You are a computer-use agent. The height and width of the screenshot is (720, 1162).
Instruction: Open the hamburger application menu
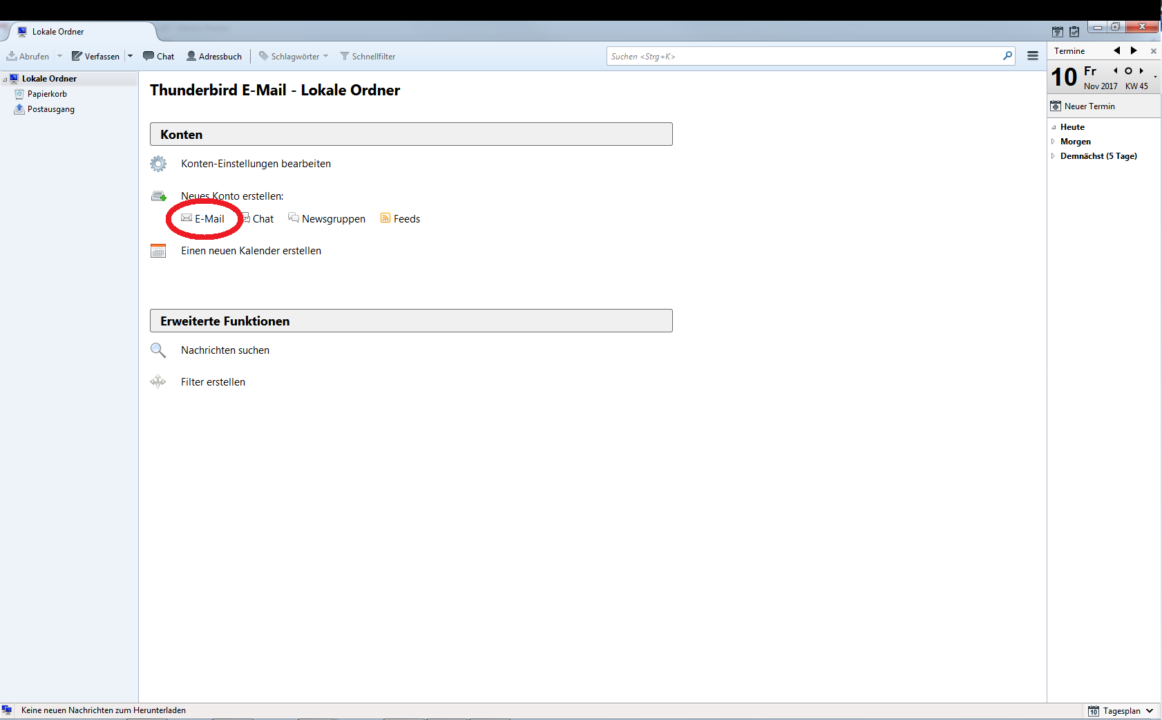1032,56
